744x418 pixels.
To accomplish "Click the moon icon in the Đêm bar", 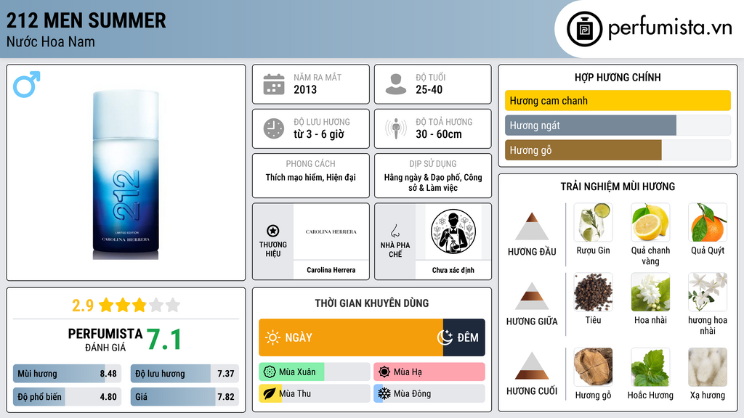I will pos(445,337).
